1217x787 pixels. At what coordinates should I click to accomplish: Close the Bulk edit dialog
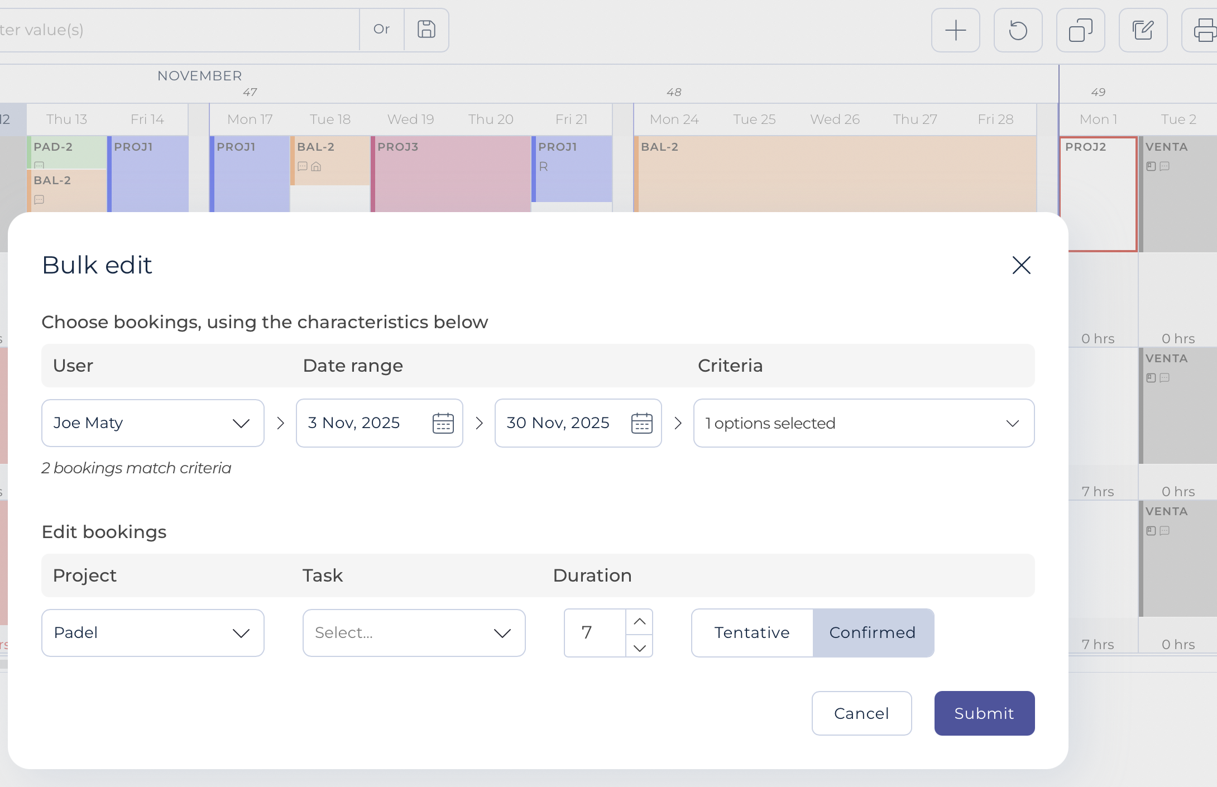(1021, 265)
